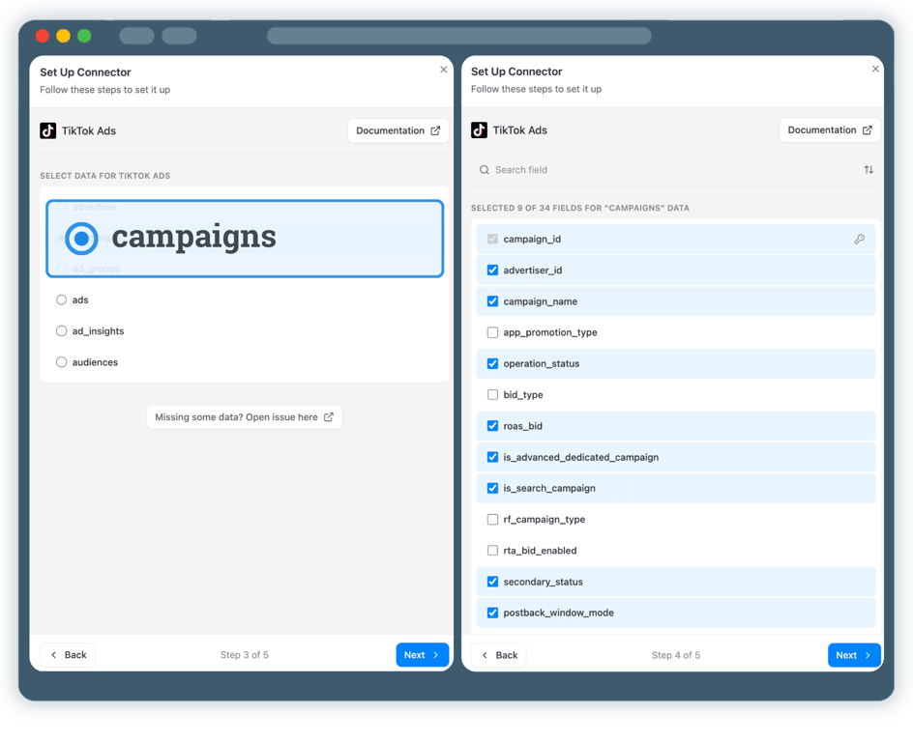Go Back from Step 3 of 5
This screenshot has height=742, width=913.
(x=68, y=655)
